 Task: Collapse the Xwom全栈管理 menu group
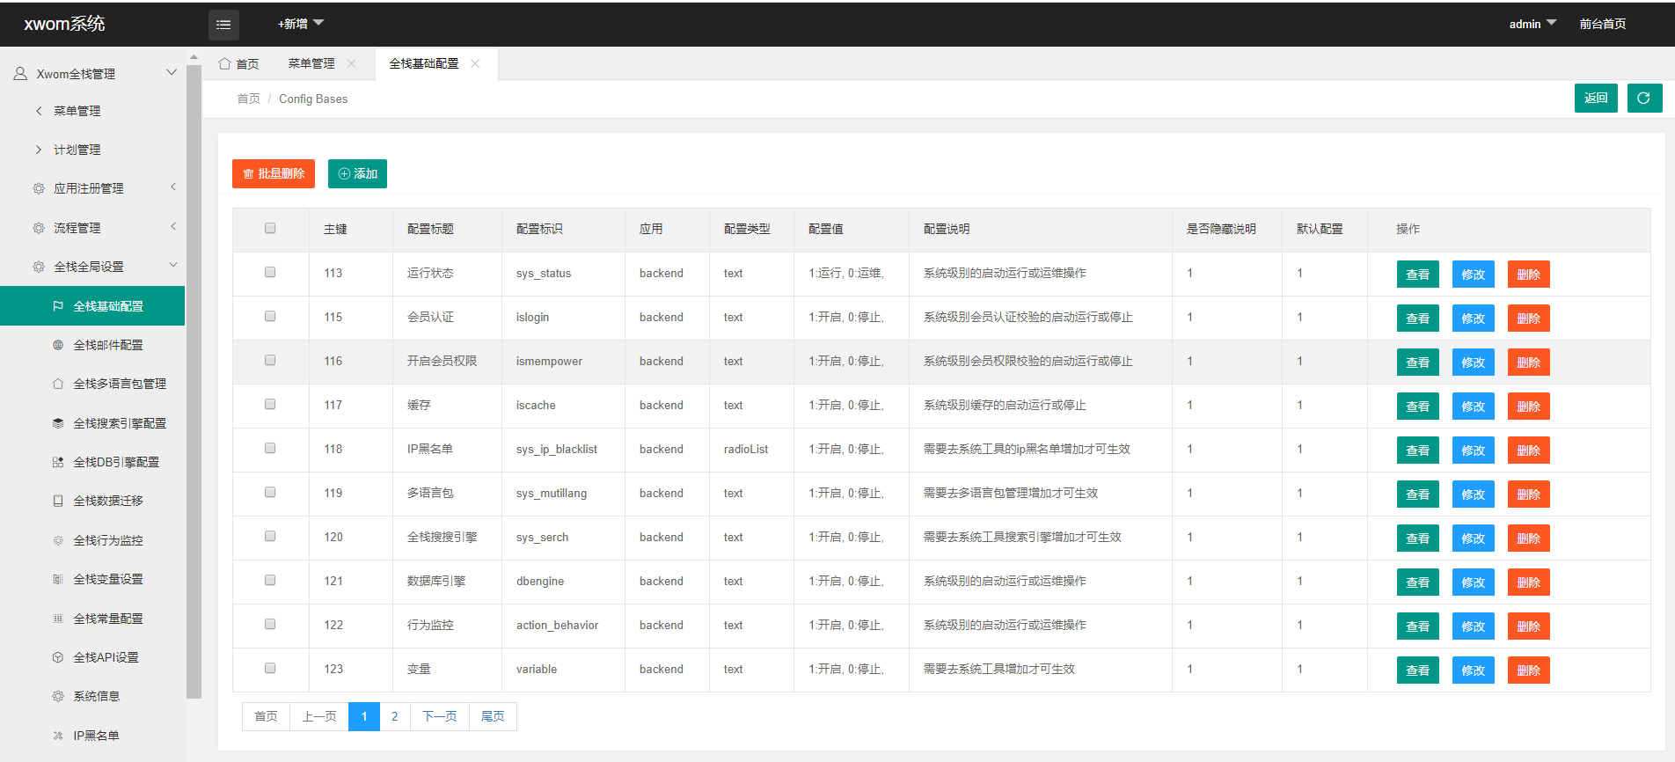172,72
